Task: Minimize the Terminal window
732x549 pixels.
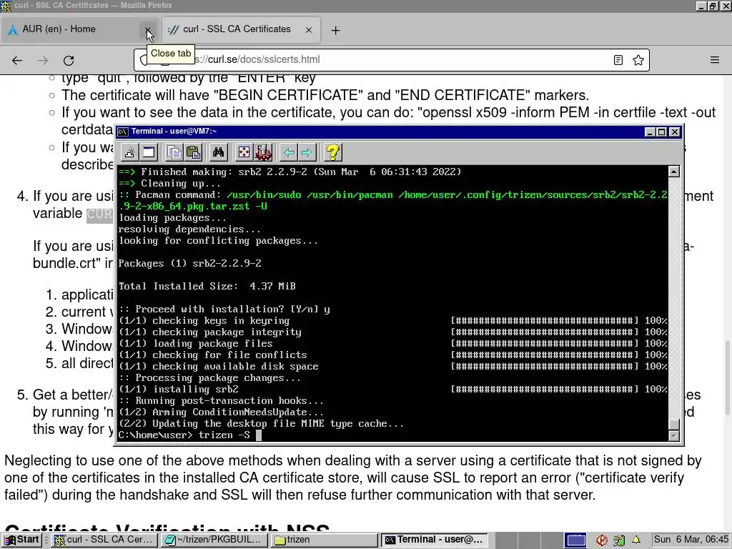Action: click(649, 132)
